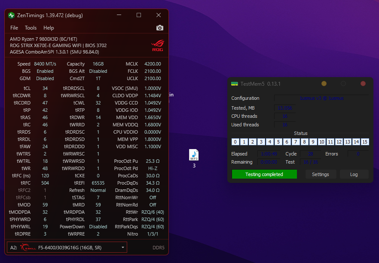The image size is (379, 263).
Task: Maximize the ZenTimings window
Action: [x=139, y=15]
